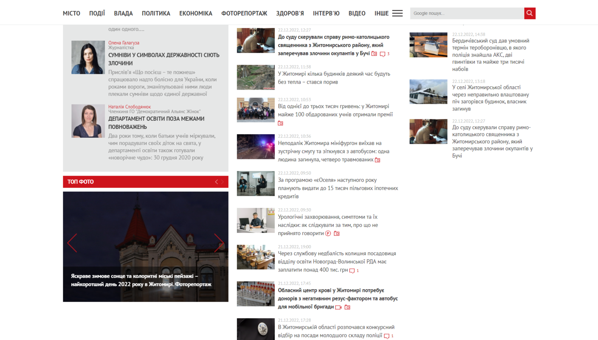The image size is (598, 340).
Task: Click the red search magnifier button
Action: [530, 13]
